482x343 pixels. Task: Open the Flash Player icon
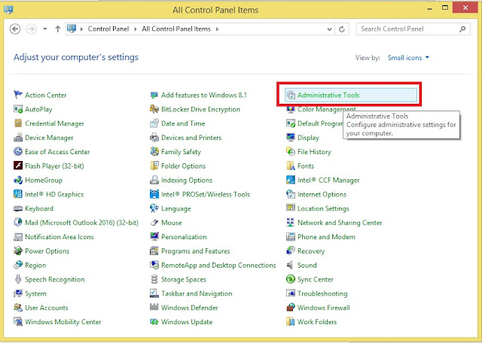click(x=18, y=165)
